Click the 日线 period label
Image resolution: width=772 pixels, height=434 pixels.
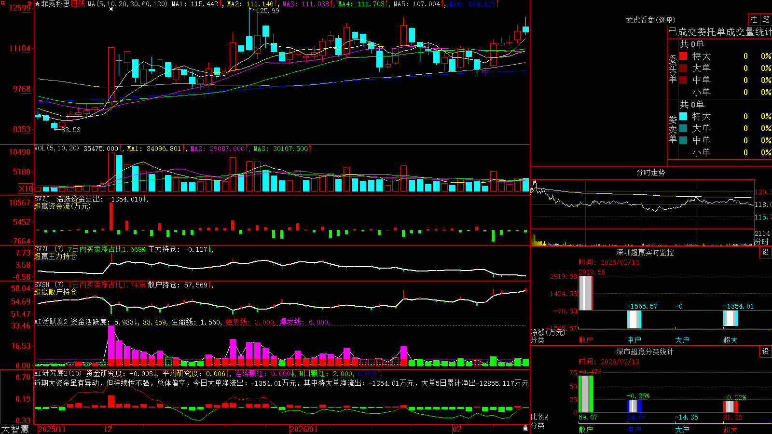tap(78, 4)
